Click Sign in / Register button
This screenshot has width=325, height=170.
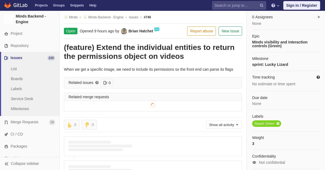(x=302, y=5)
